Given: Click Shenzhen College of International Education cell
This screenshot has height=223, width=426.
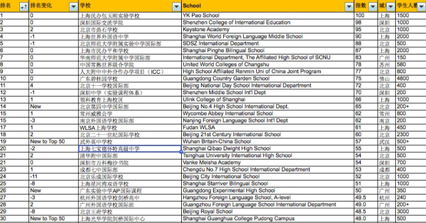Looking at the screenshot, I should coord(268,23).
